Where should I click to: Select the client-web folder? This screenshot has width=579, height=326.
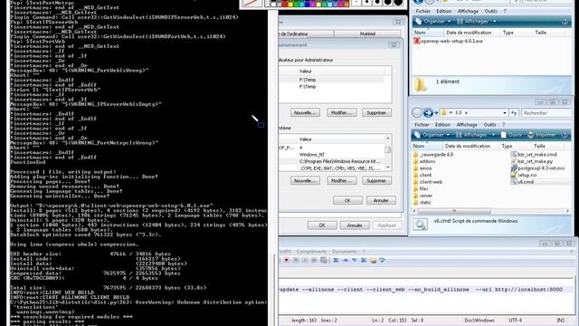[427, 182]
